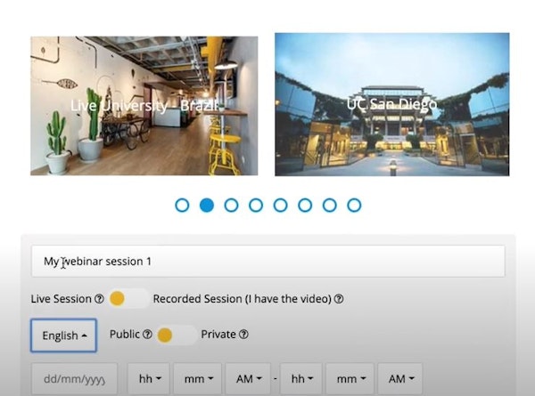The height and width of the screenshot is (396, 535).
Task: Click the Live Session label
Action: (61, 299)
